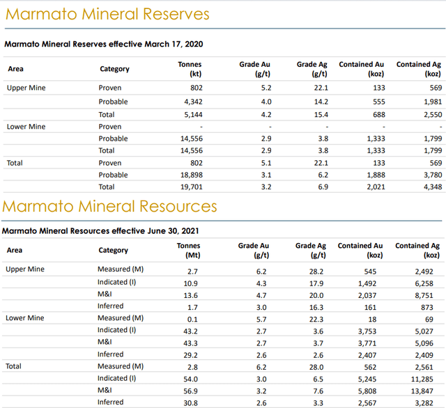Click the 'Tonnes (Mt)' column header

pyautogui.click(x=189, y=251)
